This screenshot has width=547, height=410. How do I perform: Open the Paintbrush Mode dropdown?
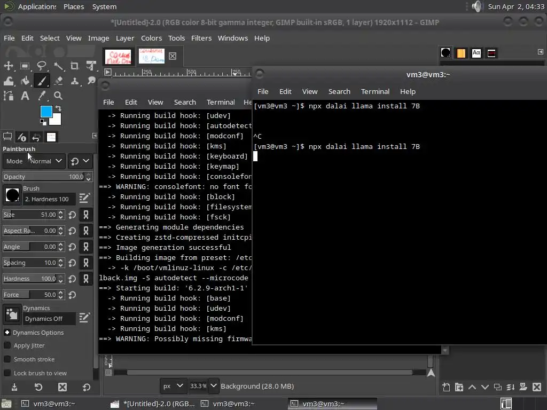34,161
